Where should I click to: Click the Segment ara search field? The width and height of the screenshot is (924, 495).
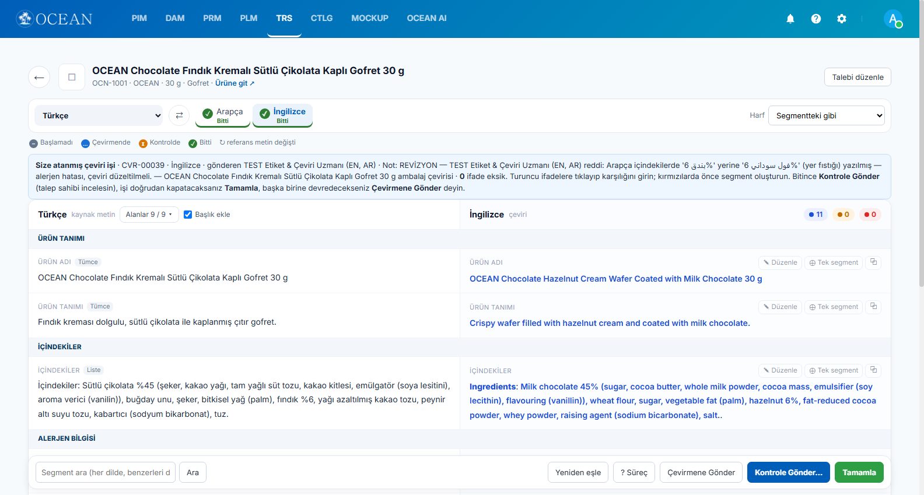coord(106,472)
